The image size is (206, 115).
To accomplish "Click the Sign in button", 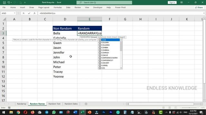I will (x=172, y=3).
